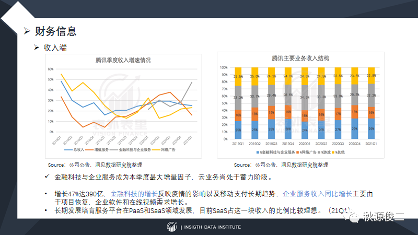Click line chart legend label 金融科技与企业服务
Viewport: 418px width, 235px height.
[x=135, y=150]
